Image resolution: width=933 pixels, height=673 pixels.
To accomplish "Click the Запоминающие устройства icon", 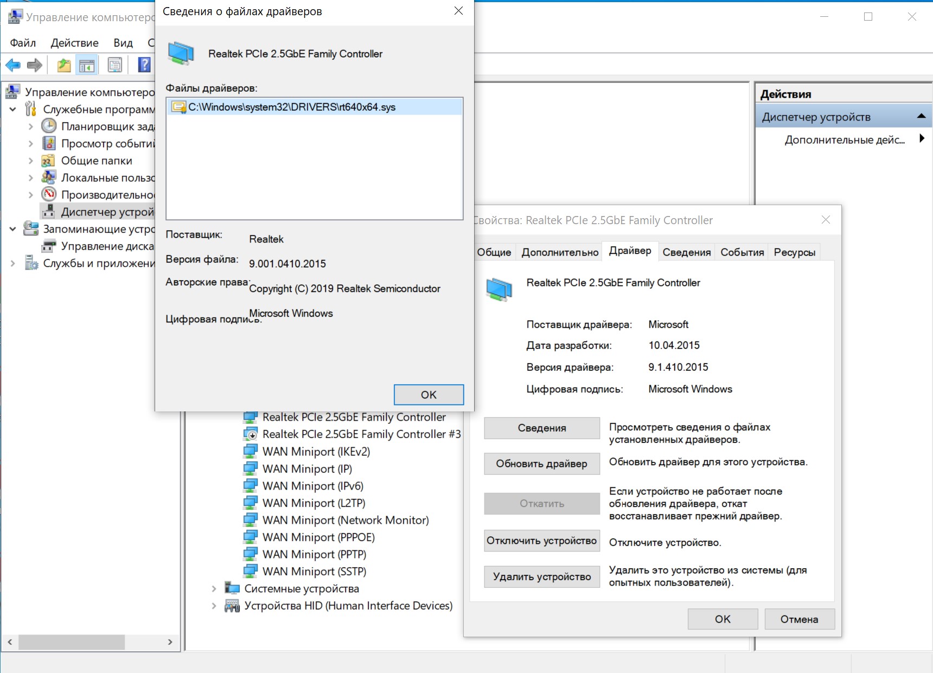I will [x=31, y=229].
